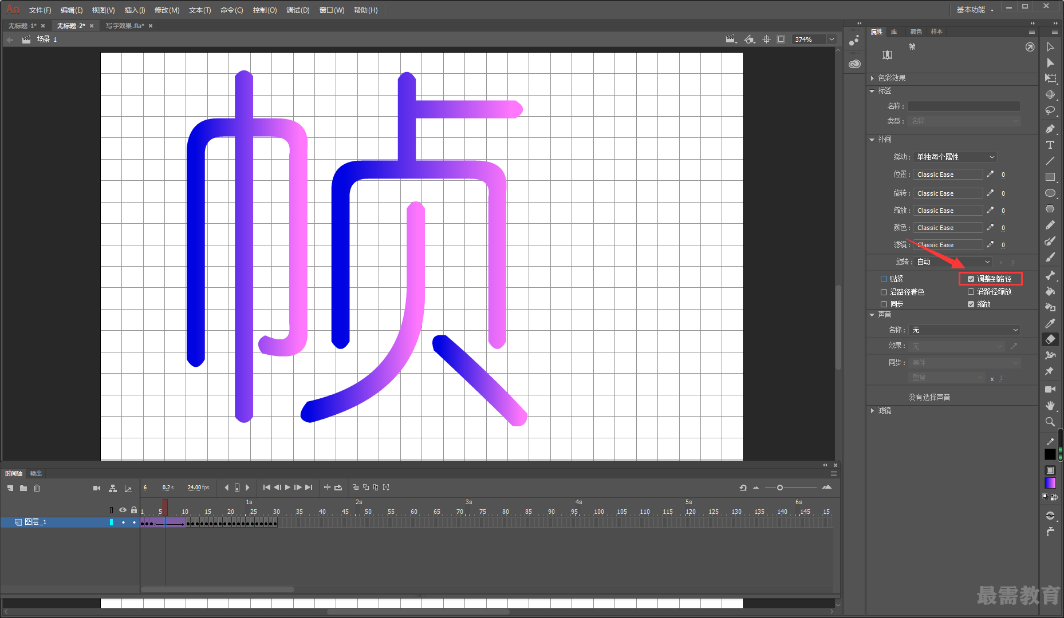Select the Free Transform tool
This screenshot has height=618, width=1064.
pos(1050,78)
